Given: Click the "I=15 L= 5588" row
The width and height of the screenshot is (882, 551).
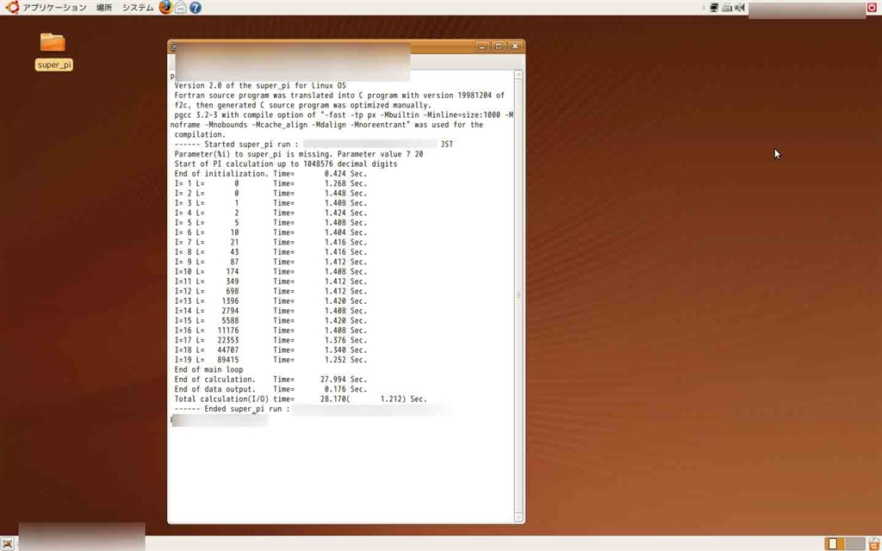Looking at the screenshot, I should click(270, 320).
